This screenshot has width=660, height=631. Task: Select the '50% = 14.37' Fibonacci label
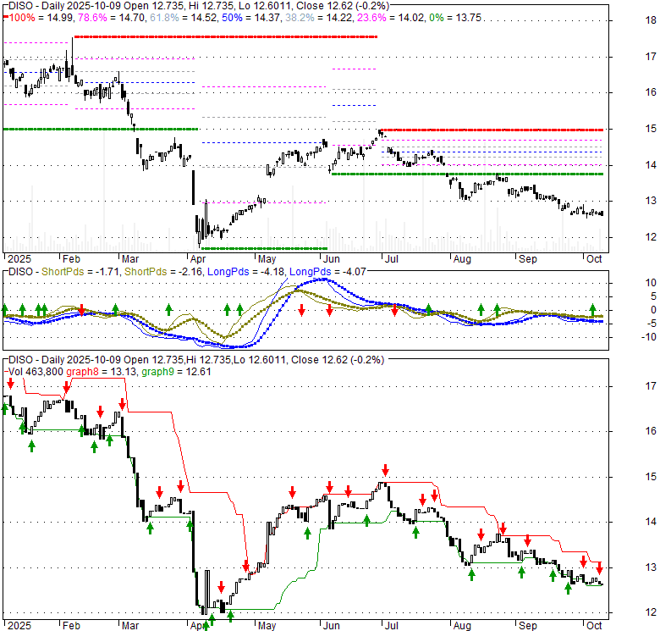coord(250,18)
